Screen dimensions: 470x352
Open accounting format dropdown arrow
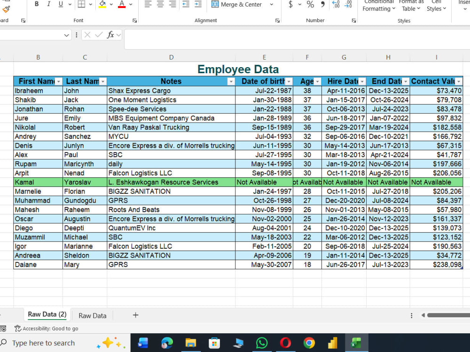(300, 4)
